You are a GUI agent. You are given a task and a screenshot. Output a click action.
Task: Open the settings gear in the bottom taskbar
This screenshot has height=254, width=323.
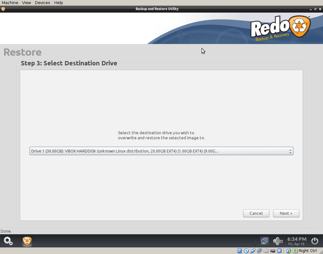(8, 241)
